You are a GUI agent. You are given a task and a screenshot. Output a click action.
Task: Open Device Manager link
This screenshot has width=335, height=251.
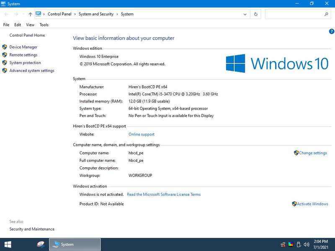[23, 47]
